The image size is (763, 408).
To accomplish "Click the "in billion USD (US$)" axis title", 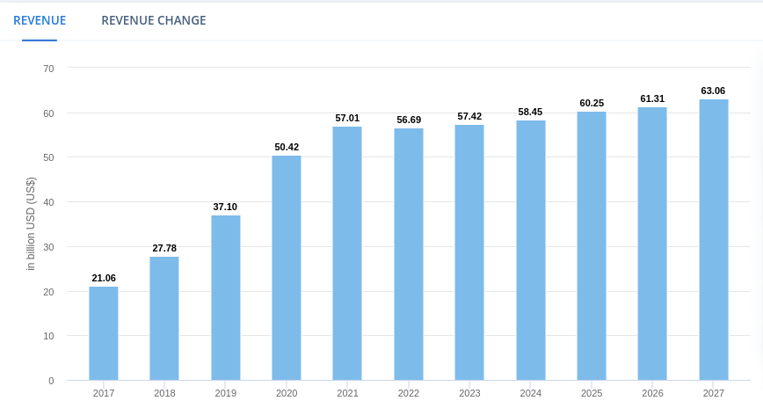I will pos(31,223).
